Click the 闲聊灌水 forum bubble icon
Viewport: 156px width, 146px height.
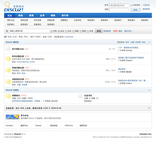[8, 97]
